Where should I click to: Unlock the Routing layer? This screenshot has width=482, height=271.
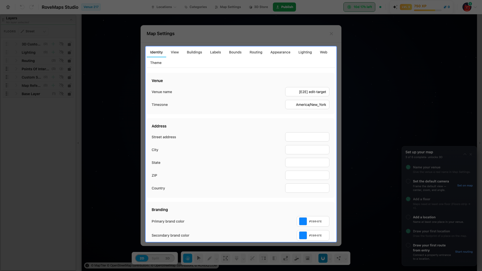pos(69,60)
